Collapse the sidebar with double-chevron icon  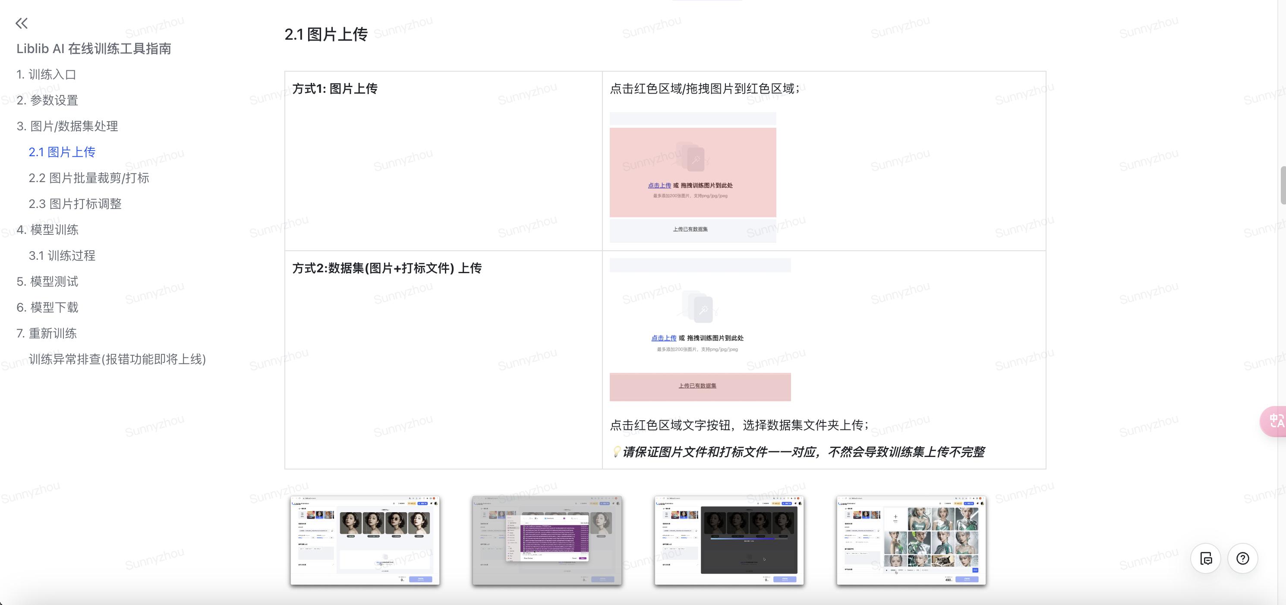pyautogui.click(x=22, y=23)
